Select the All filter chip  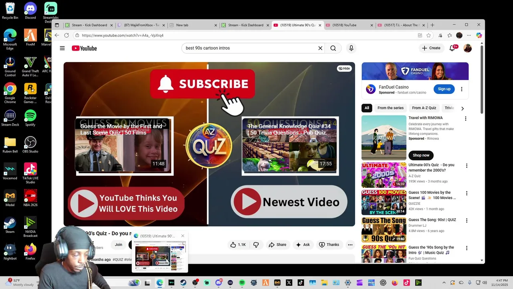367,108
